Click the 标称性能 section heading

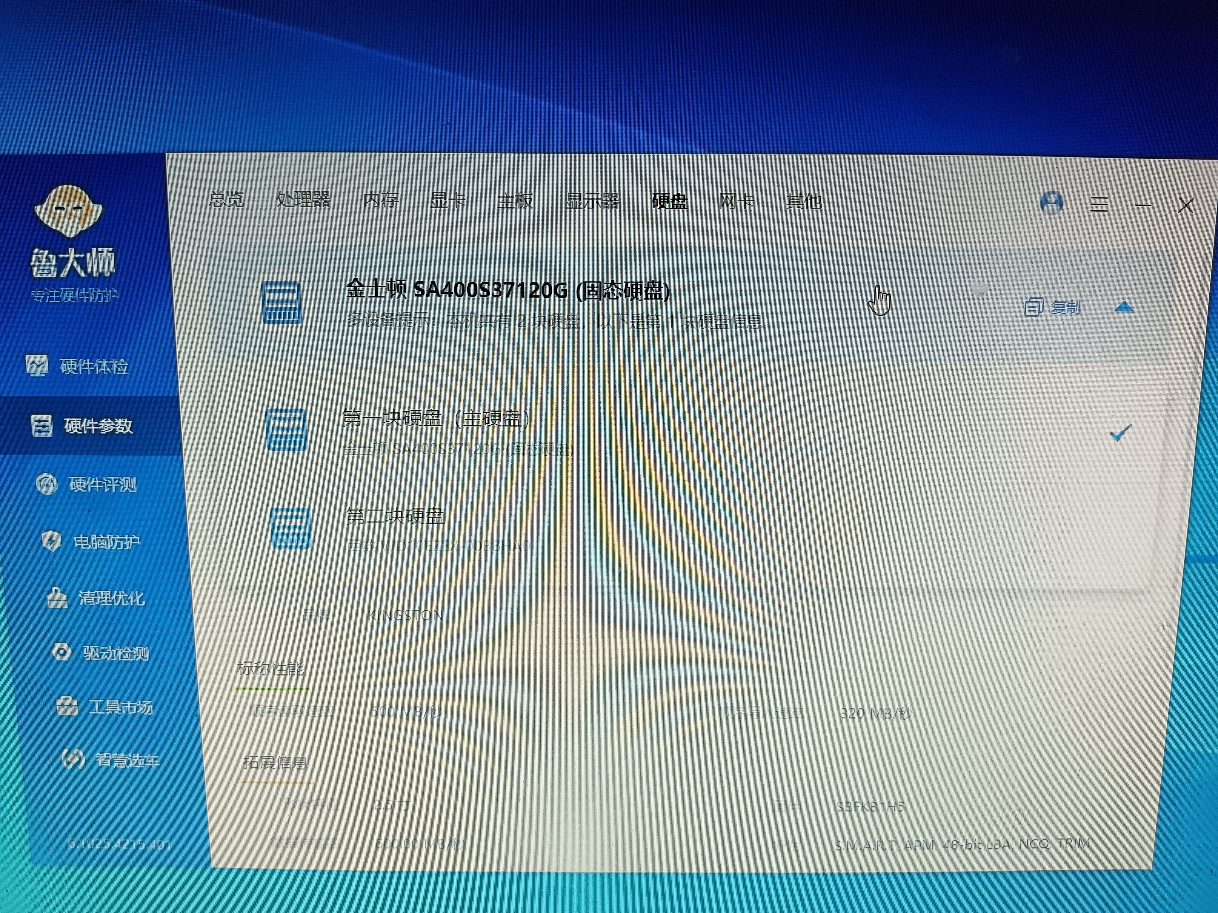tap(270, 669)
